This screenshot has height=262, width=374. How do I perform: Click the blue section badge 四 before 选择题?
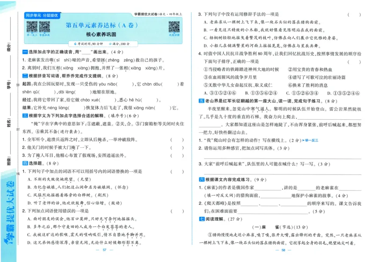pyautogui.click(x=25, y=163)
